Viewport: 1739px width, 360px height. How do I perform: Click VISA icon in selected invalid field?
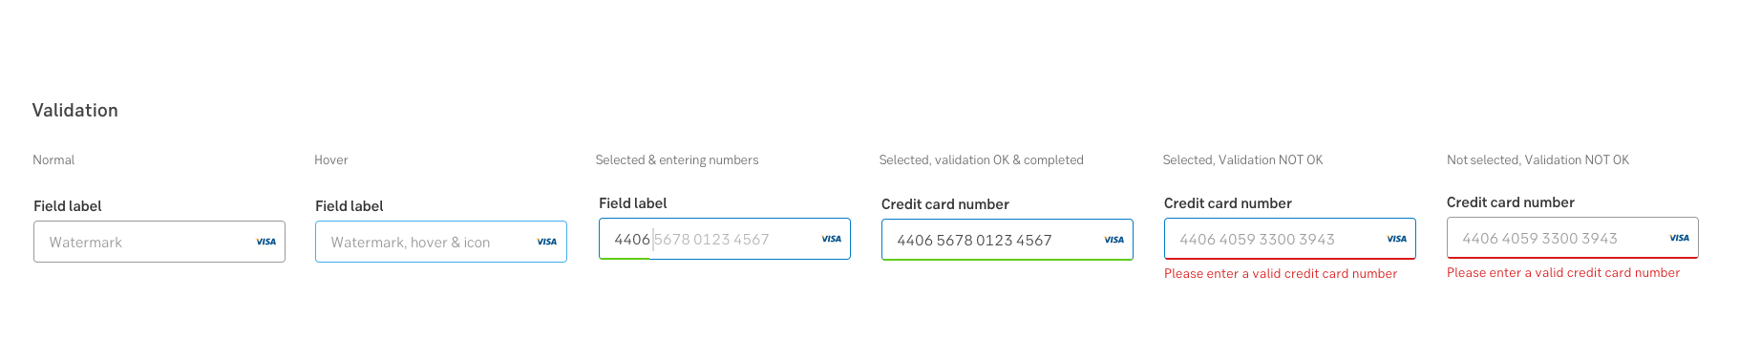[x=1396, y=239]
